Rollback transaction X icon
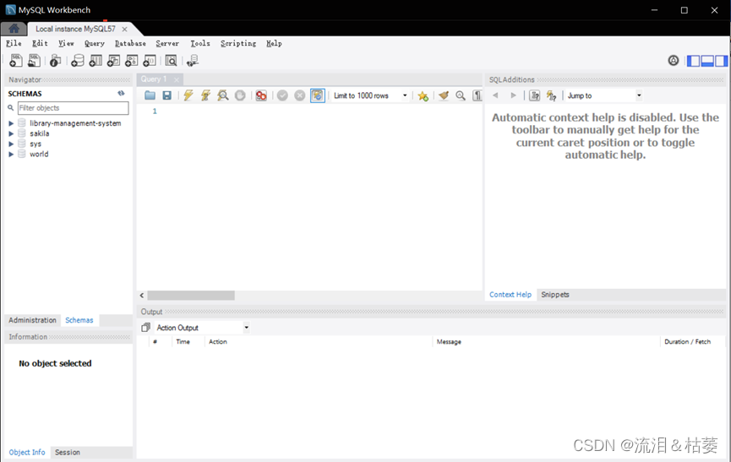731x462 pixels. [x=300, y=95]
